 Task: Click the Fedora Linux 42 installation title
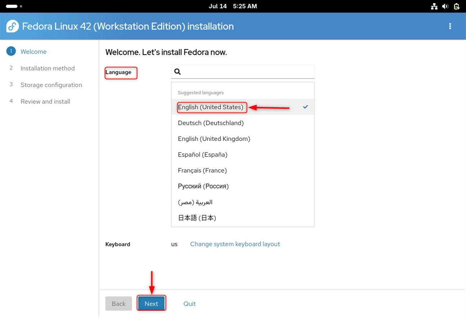point(128,26)
